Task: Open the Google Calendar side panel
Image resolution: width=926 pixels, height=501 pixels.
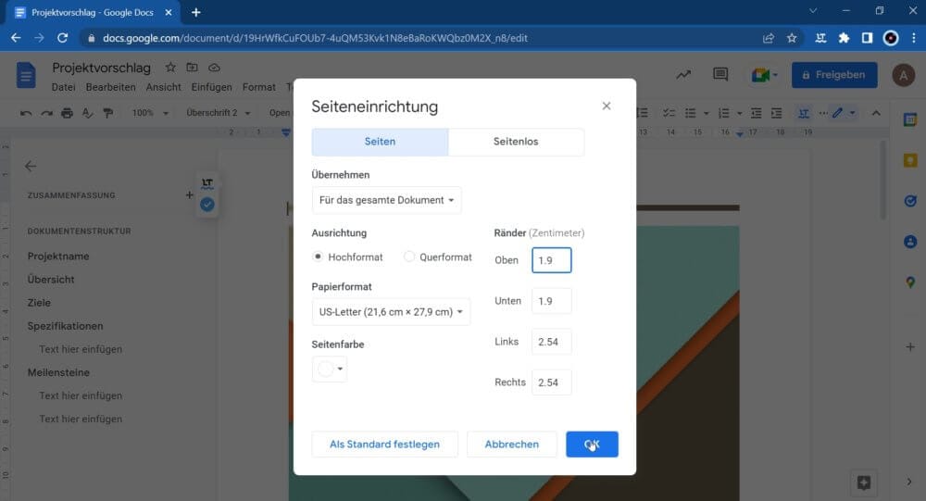Action: click(910, 119)
